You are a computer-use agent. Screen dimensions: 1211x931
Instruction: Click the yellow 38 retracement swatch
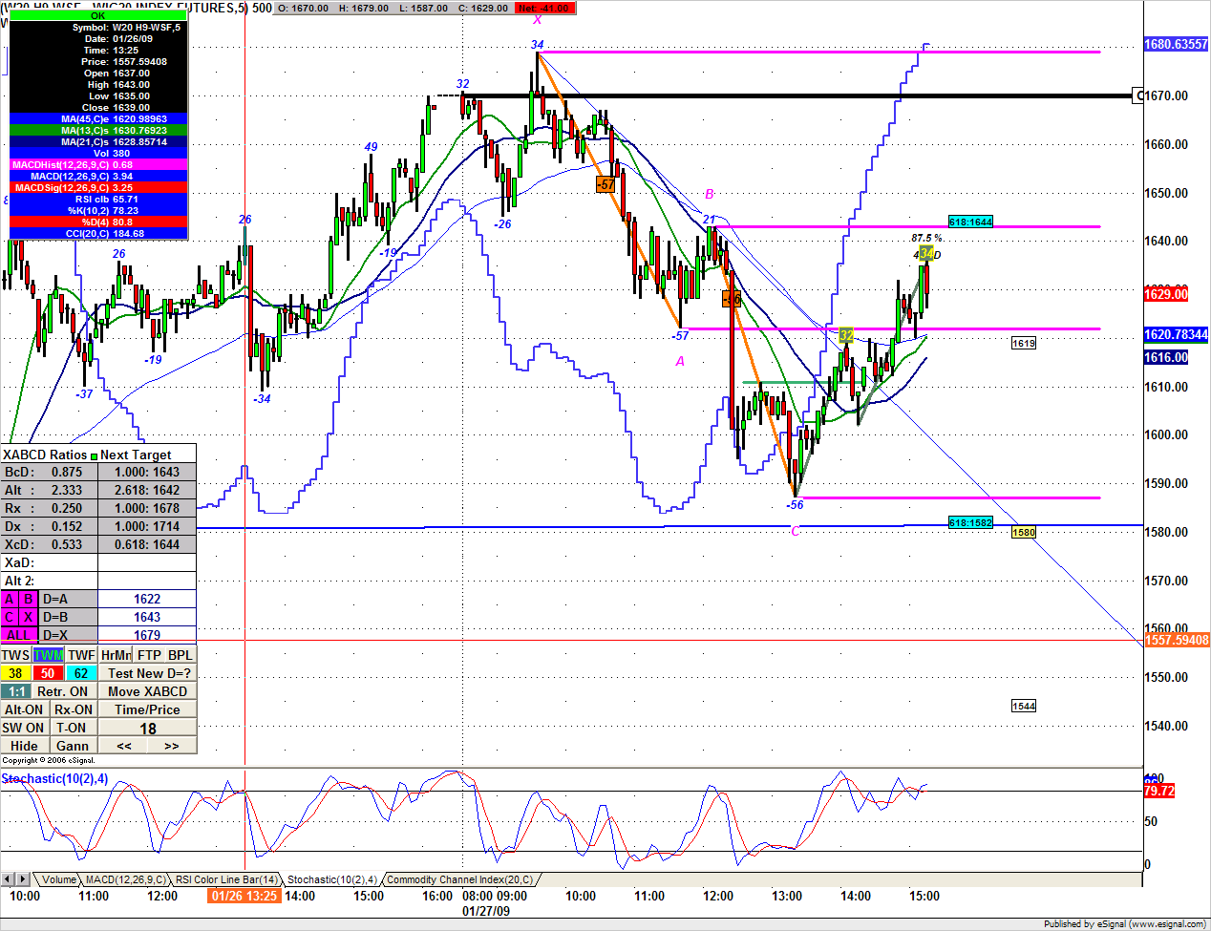point(16,673)
